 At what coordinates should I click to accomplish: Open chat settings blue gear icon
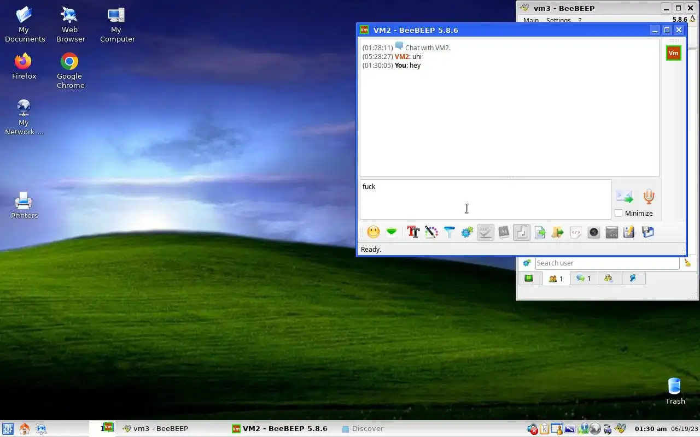pyautogui.click(x=467, y=232)
